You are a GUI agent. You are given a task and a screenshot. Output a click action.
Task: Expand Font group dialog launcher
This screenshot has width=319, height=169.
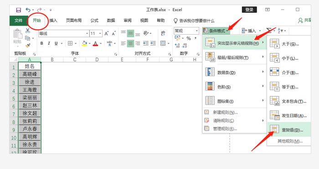pos(116,54)
